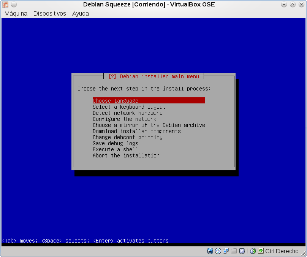Image resolution: width=307 pixels, height=257 pixels.
Task: Open the Dispositivos menu
Action: coord(49,14)
